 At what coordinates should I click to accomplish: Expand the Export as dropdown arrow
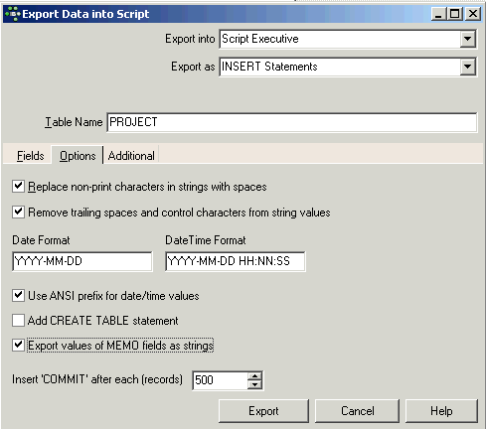click(x=467, y=67)
